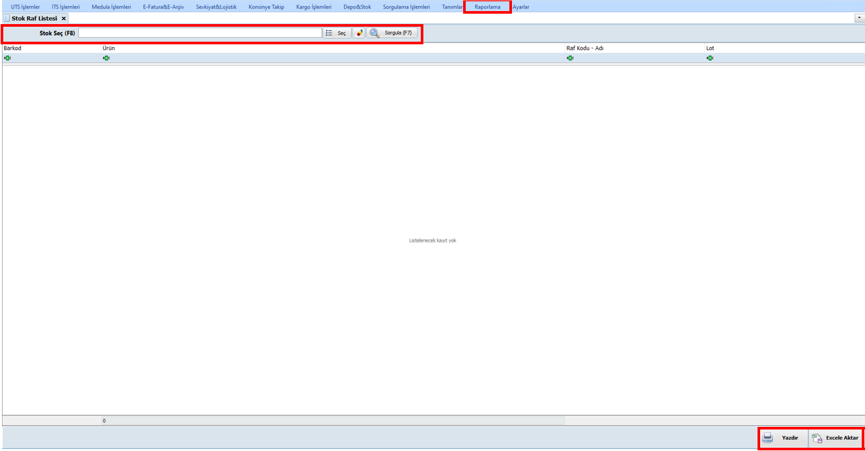The image size is (865, 451).
Task: Print the list with Yazdır
Action: pos(782,438)
